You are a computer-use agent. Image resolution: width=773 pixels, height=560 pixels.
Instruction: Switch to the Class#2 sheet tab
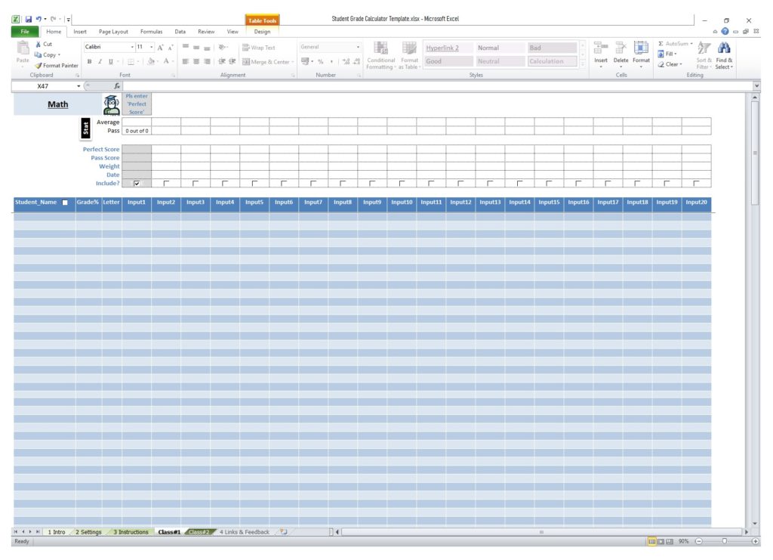coord(200,532)
